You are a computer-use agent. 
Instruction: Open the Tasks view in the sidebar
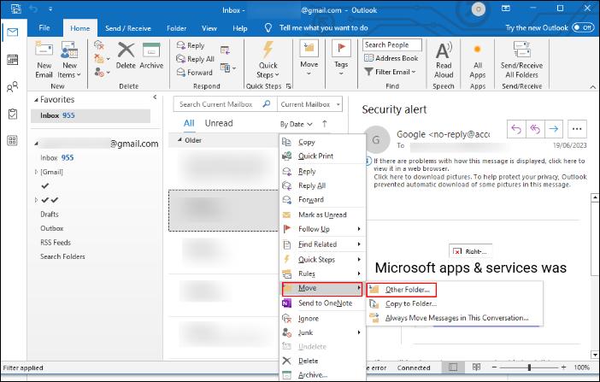(x=12, y=114)
